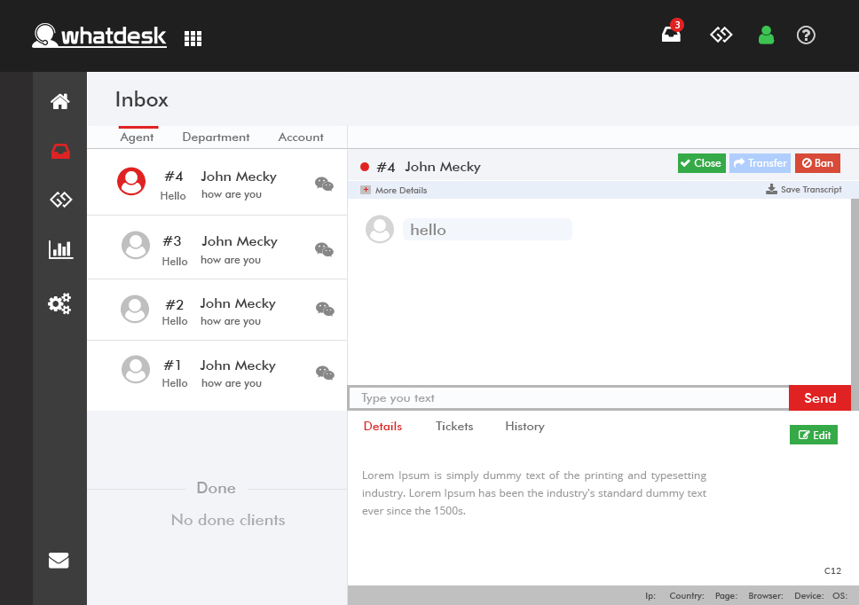Switch to the Department tab

point(216,137)
